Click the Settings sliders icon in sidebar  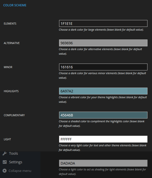pyautogui.click(x=5, y=162)
